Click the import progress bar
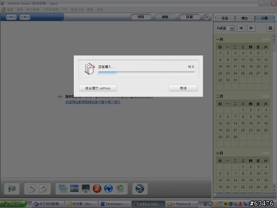The image size is (277, 208). pos(147,73)
